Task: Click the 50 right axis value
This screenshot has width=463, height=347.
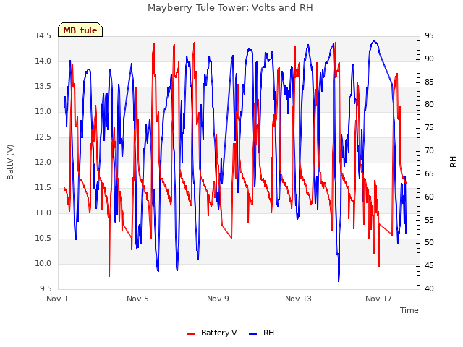Action: point(429,243)
